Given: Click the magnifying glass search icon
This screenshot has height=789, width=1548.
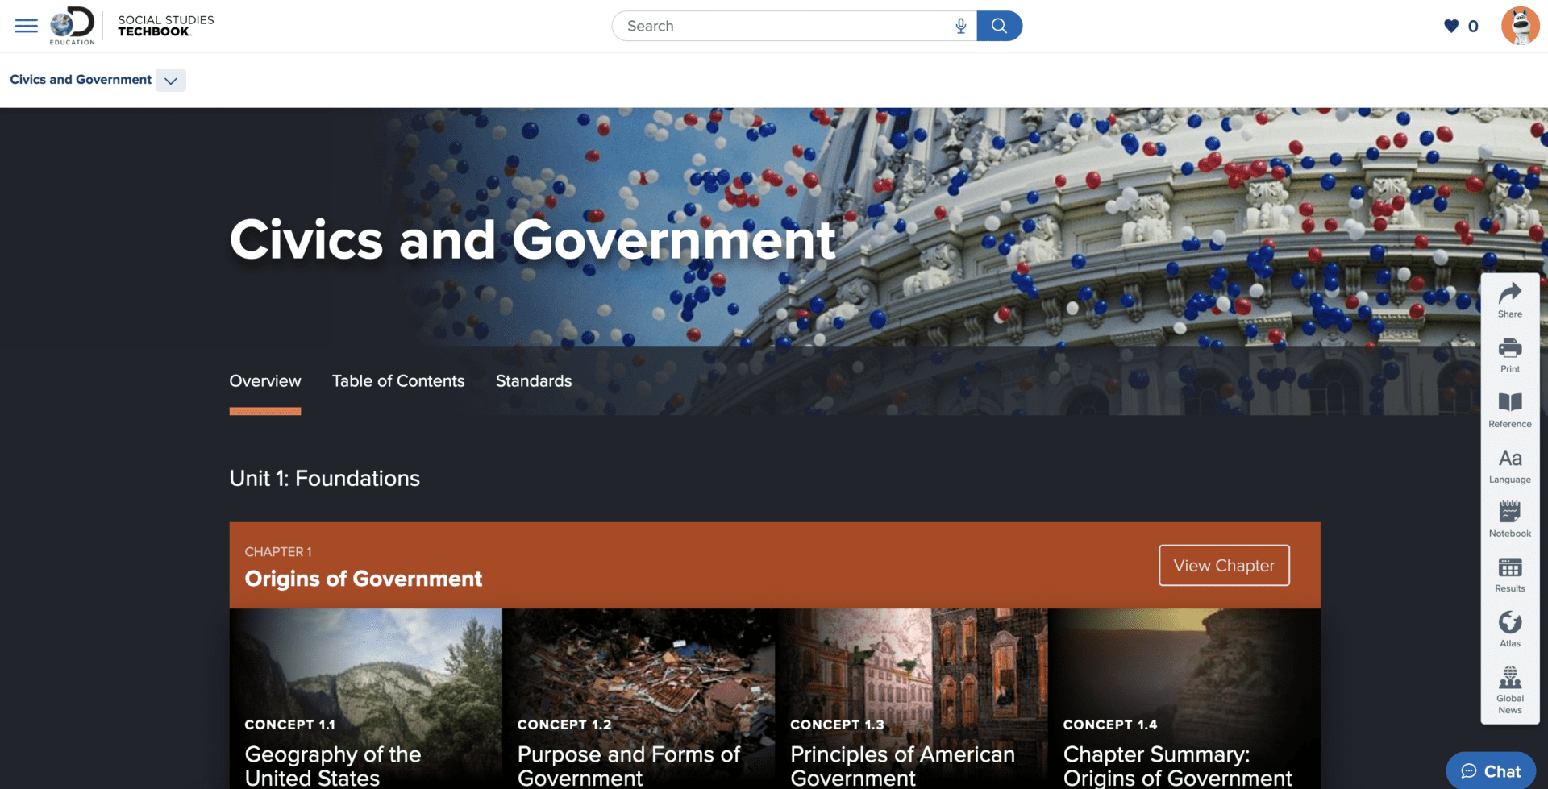Looking at the screenshot, I should [1000, 26].
